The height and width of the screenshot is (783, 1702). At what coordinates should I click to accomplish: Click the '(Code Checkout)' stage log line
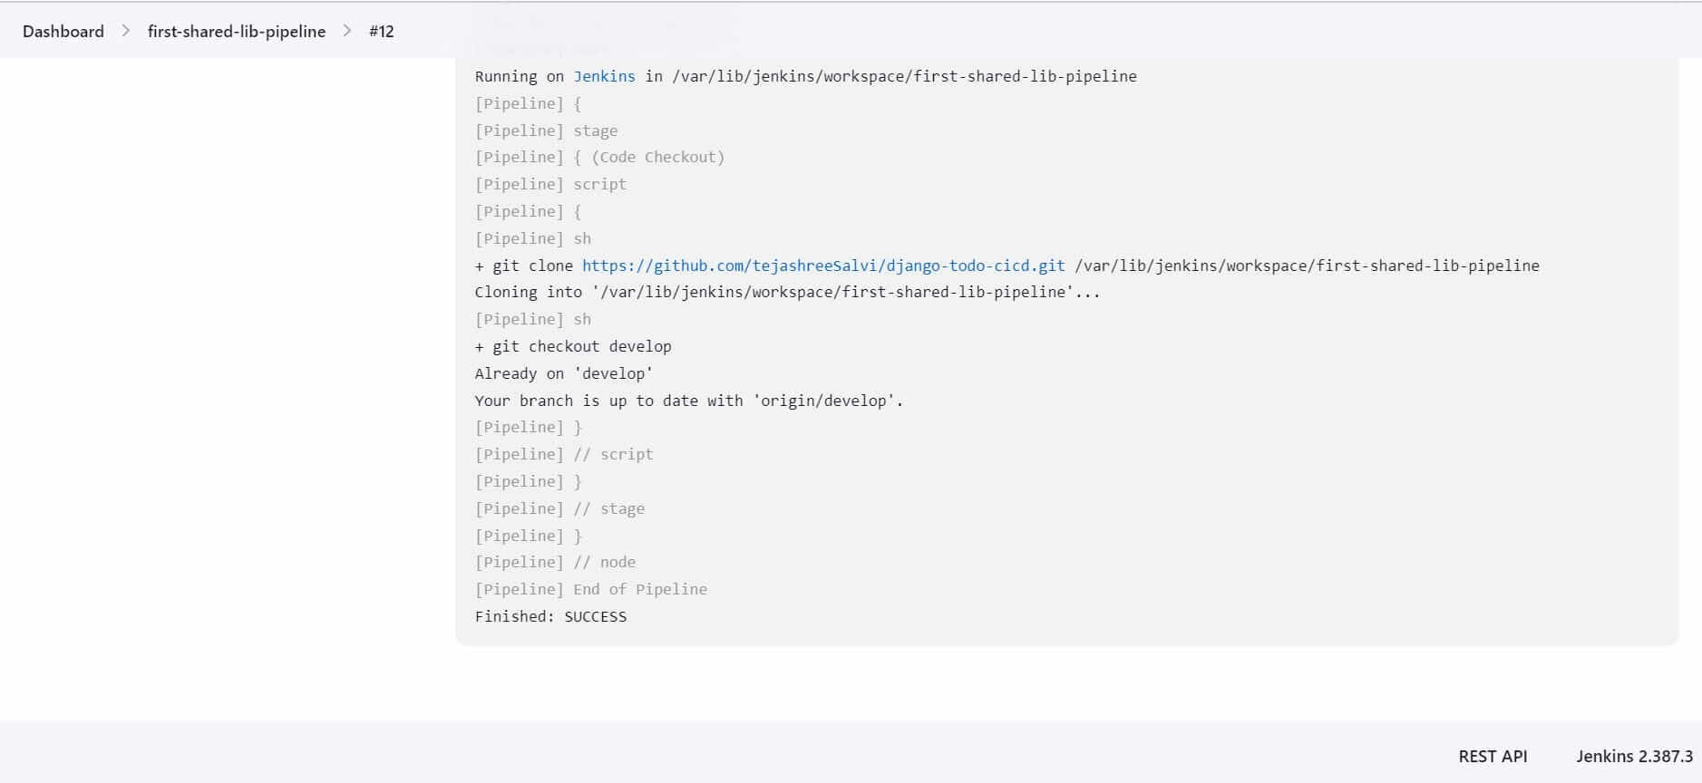click(x=599, y=157)
